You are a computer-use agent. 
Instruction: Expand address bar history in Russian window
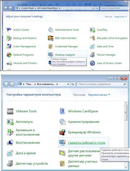click(68, 84)
